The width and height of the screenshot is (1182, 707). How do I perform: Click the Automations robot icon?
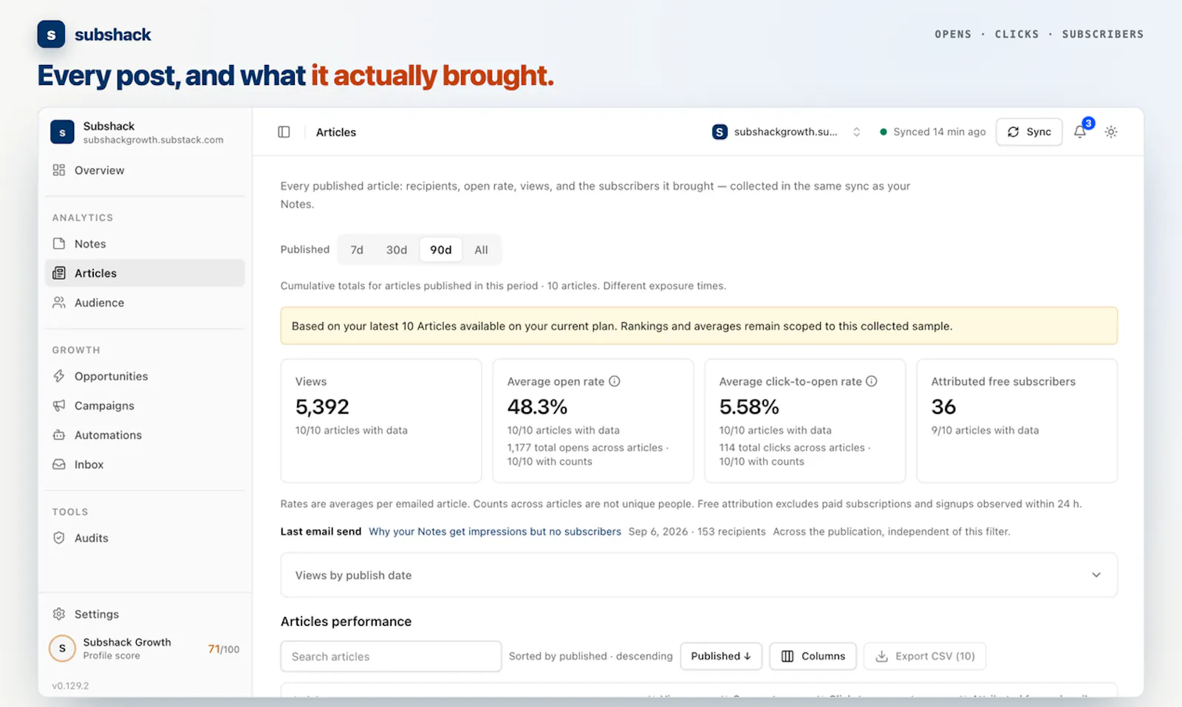coord(59,435)
